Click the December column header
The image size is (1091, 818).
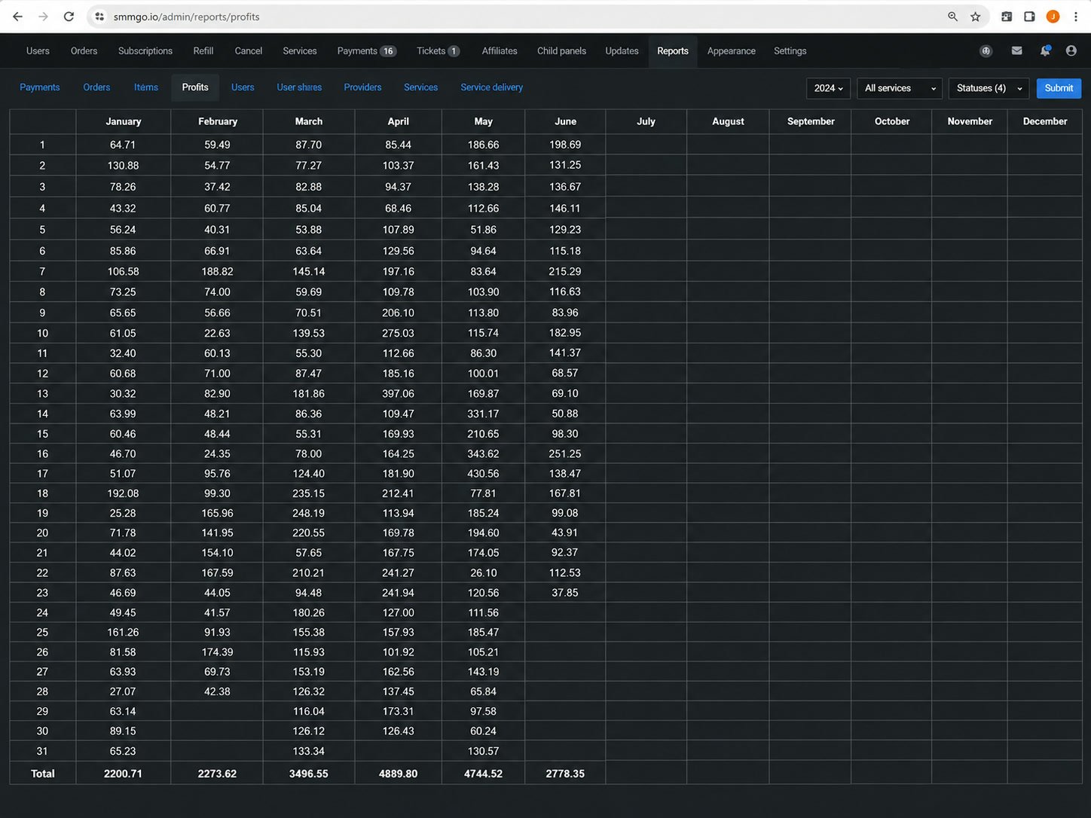[1045, 121]
